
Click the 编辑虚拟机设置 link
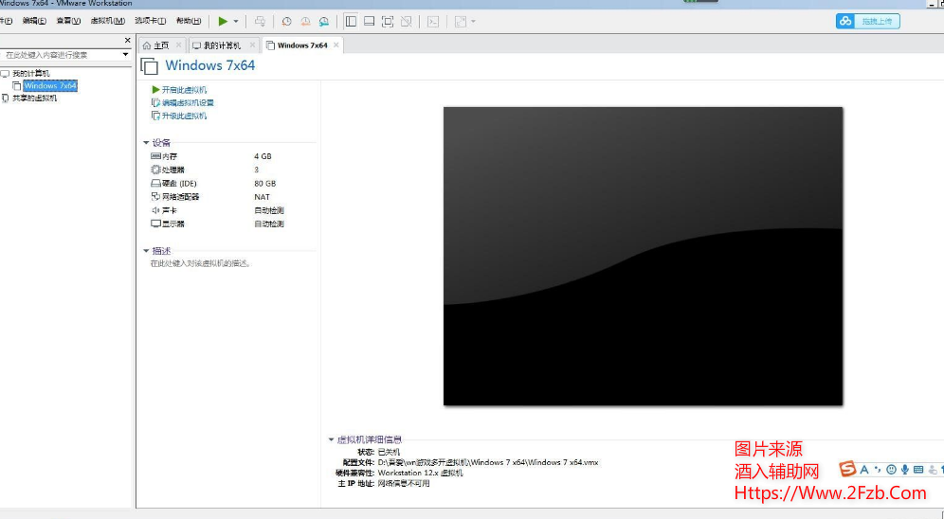(x=188, y=102)
